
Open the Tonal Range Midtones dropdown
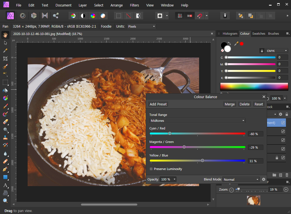pos(197,121)
